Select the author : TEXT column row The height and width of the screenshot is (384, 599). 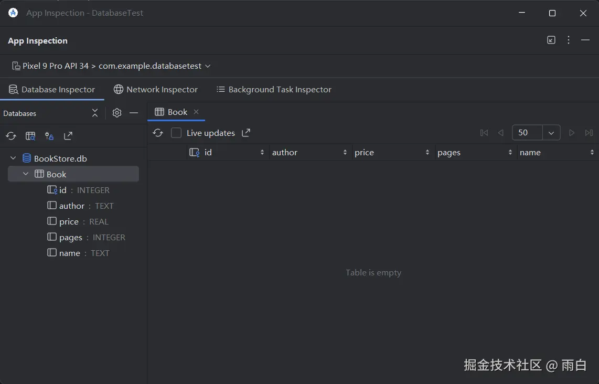click(80, 206)
